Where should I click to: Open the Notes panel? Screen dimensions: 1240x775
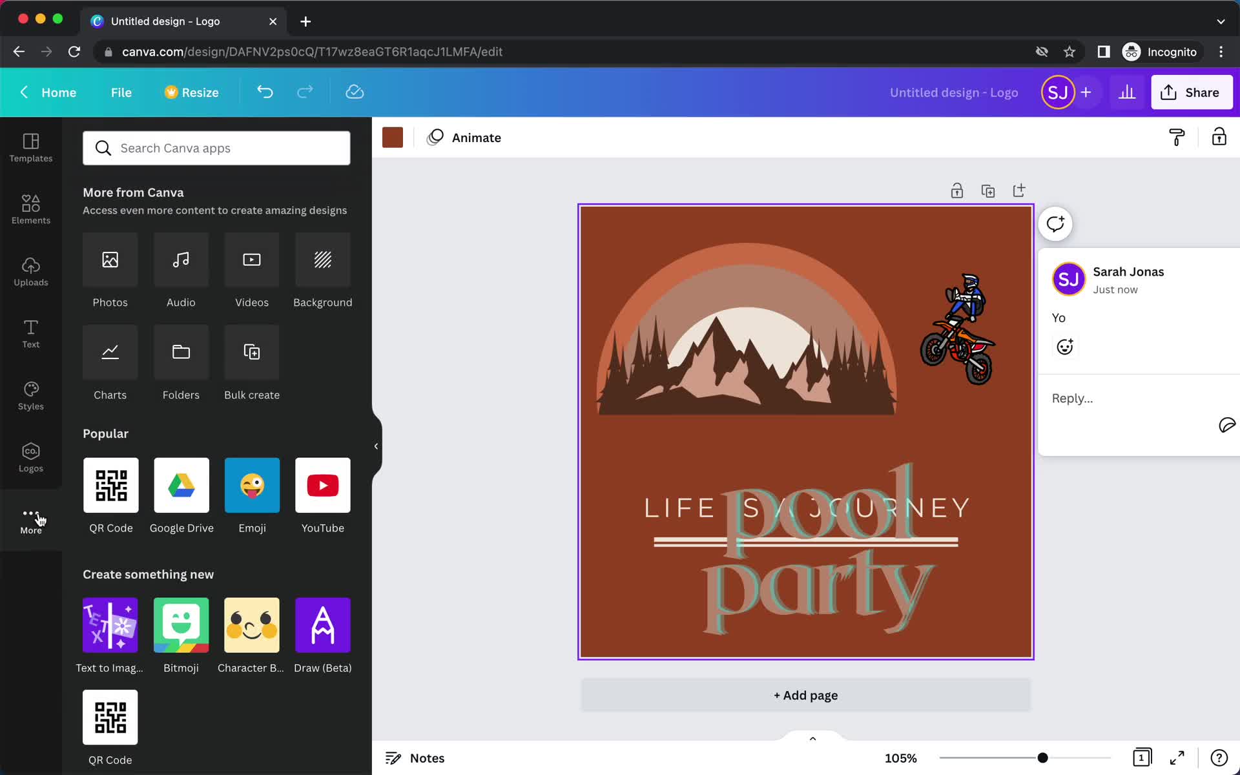coord(415,758)
